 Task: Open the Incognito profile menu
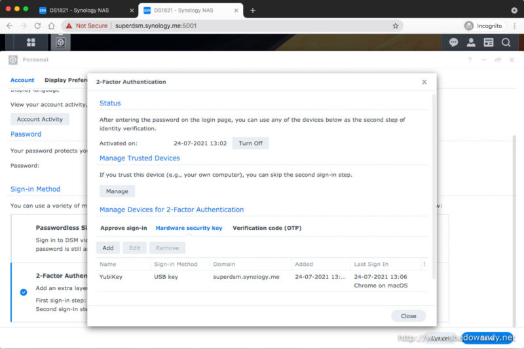(x=483, y=26)
